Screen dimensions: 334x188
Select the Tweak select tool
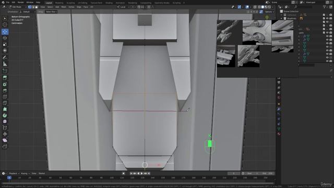point(5,19)
